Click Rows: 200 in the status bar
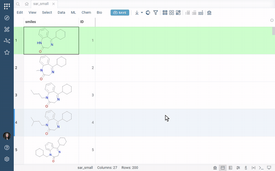Viewport: 275px width, 171px height. click(130, 168)
